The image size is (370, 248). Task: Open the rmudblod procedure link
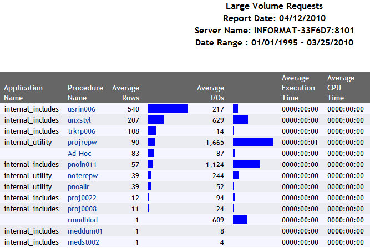pos(82,220)
